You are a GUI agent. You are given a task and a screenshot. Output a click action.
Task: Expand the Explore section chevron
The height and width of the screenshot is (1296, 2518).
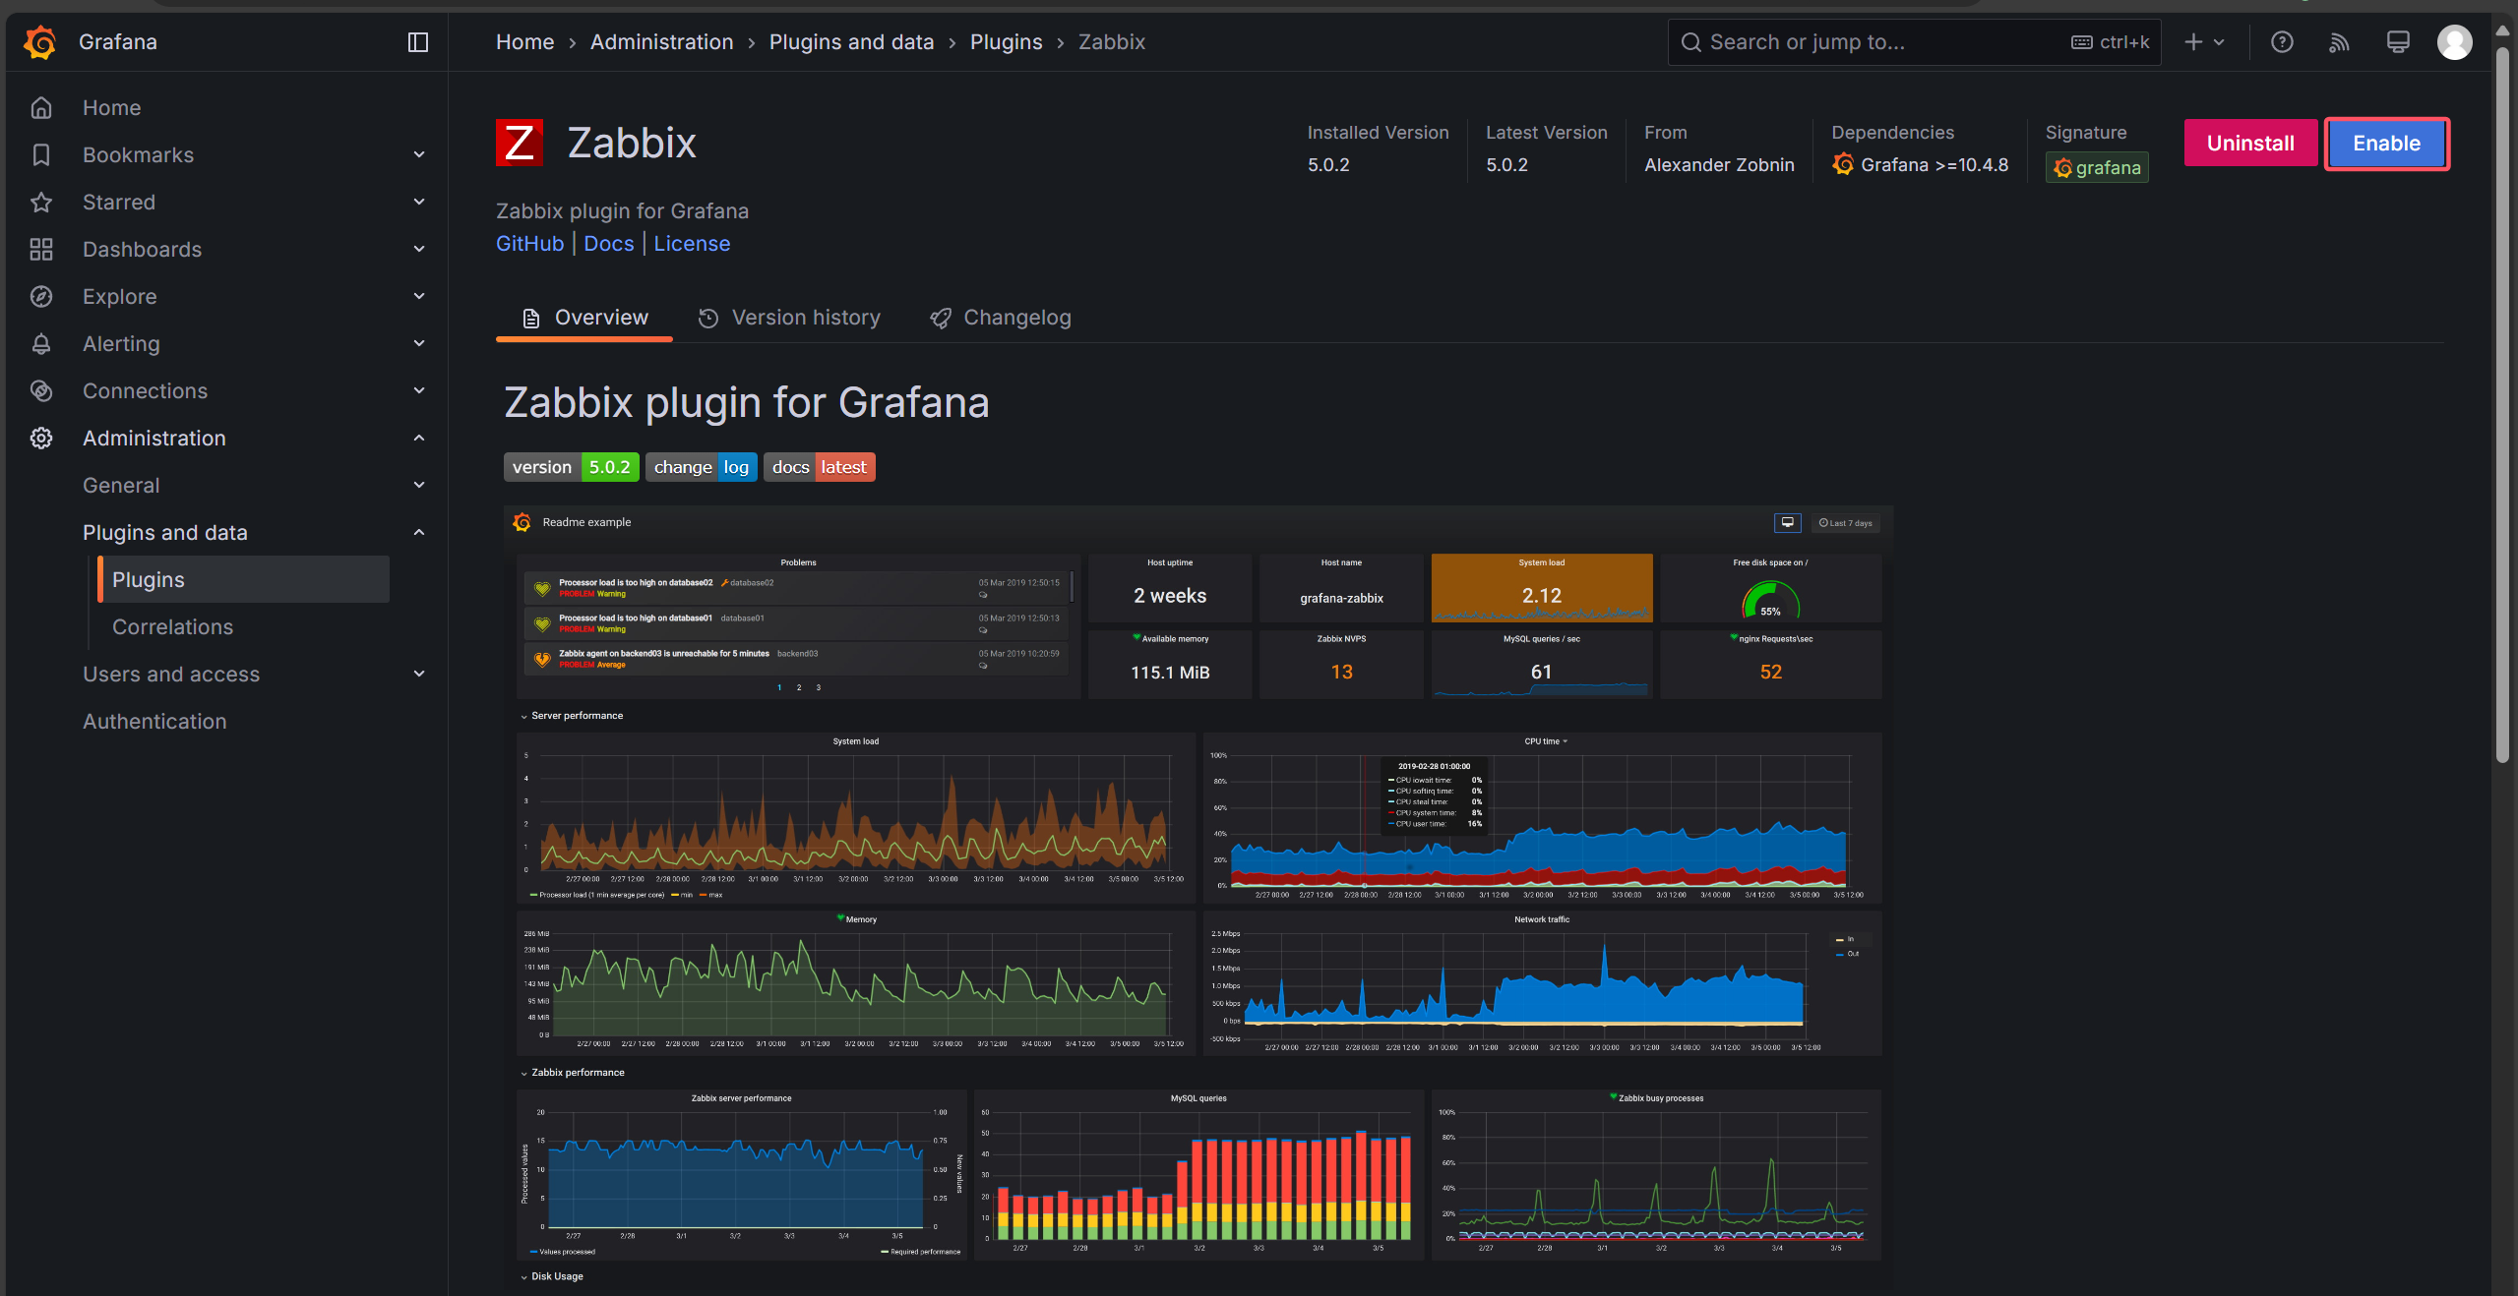[x=419, y=297]
